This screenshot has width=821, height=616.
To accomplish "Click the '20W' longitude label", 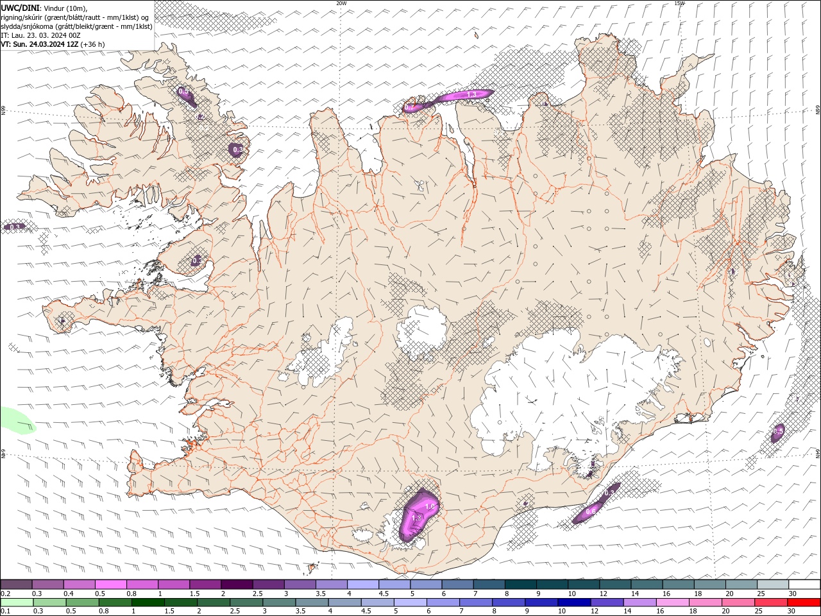I will click(341, 3).
